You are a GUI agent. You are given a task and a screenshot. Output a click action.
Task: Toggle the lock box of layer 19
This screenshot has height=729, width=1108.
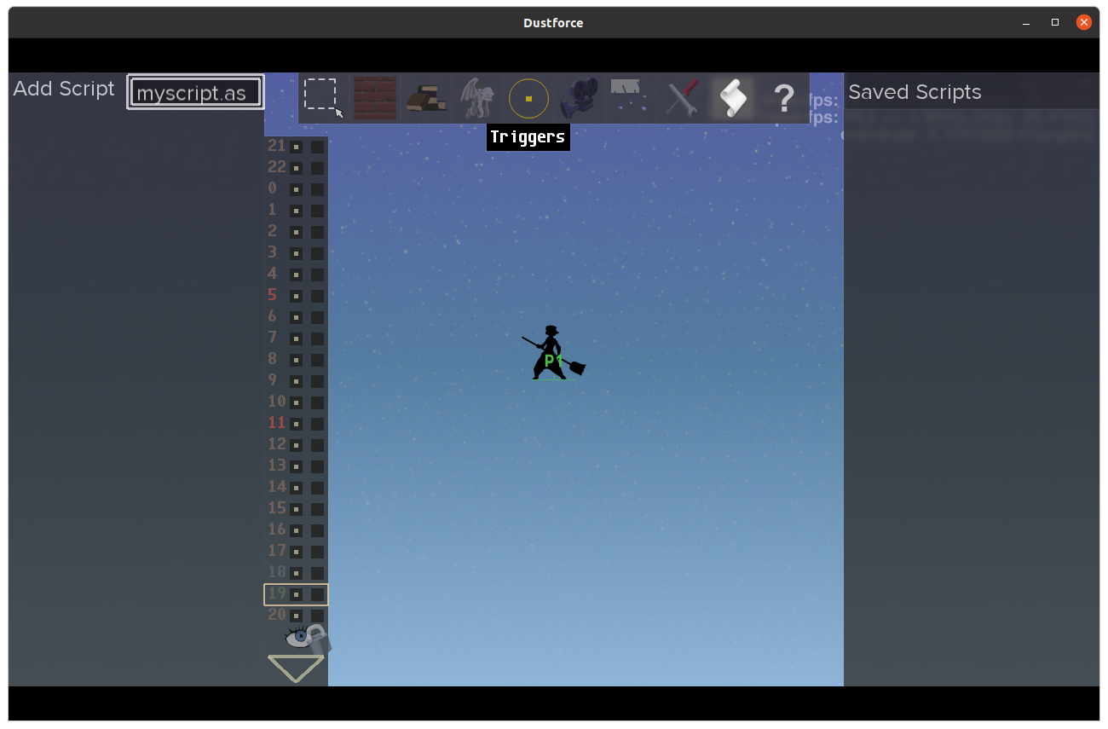(x=317, y=594)
